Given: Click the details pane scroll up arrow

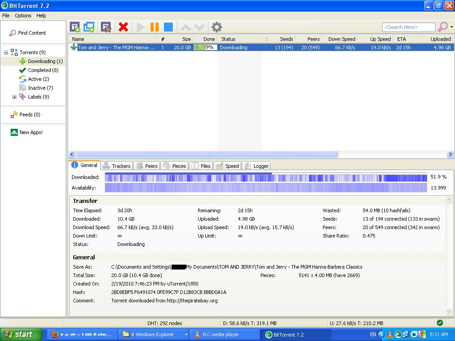Looking at the screenshot, I should pos(449,199).
